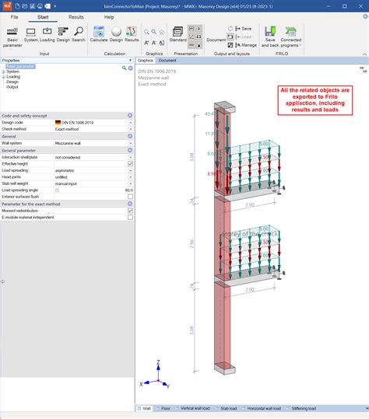Open the Interaction shell/plate dropdown

point(130,157)
